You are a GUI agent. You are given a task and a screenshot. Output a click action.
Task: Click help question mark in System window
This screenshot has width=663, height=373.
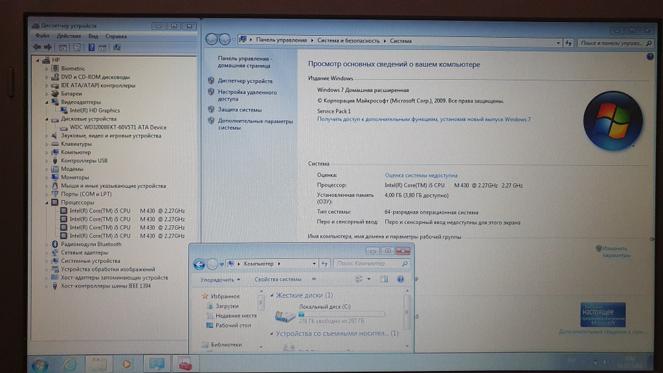(x=650, y=56)
